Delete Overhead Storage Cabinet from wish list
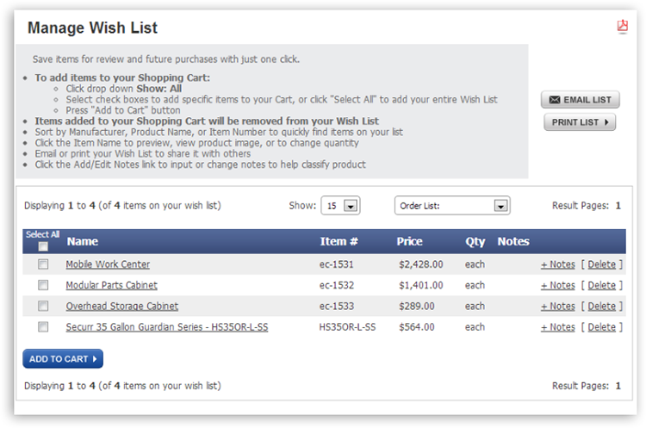646x428 pixels. click(x=601, y=307)
